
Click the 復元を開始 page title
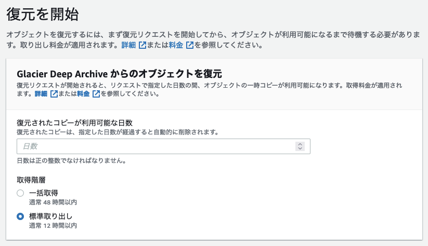(43, 15)
